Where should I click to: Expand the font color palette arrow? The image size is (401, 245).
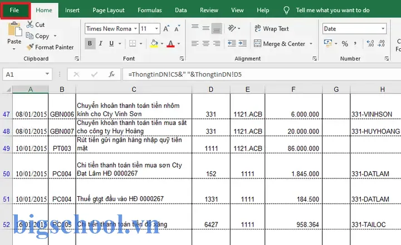[x=179, y=44]
